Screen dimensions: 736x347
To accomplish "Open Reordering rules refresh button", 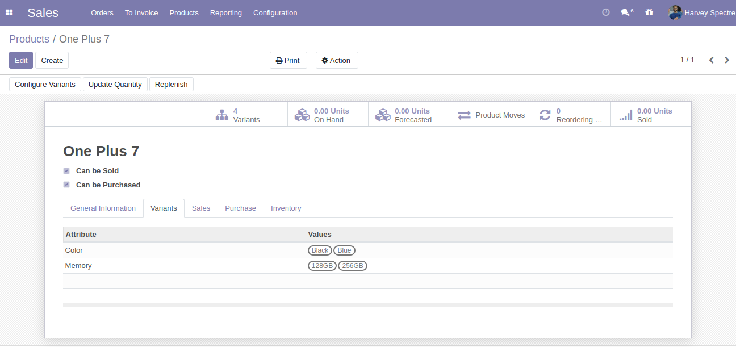I will pos(570,115).
